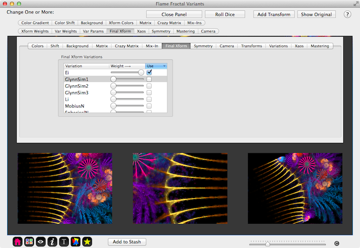Click the Use column sort arrow

[x=164, y=66]
